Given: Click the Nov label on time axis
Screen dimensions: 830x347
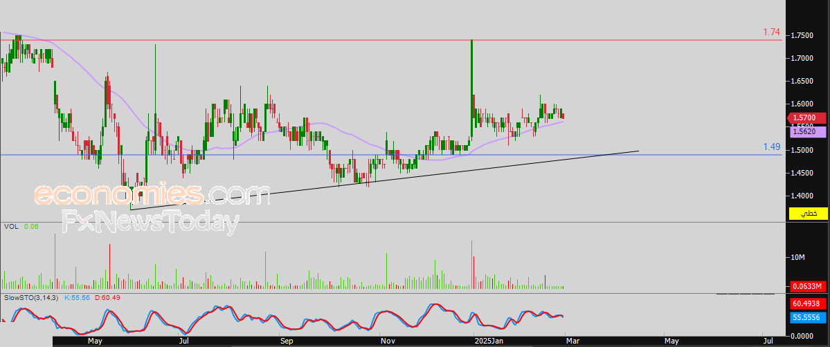Looking at the screenshot, I should [x=388, y=341].
